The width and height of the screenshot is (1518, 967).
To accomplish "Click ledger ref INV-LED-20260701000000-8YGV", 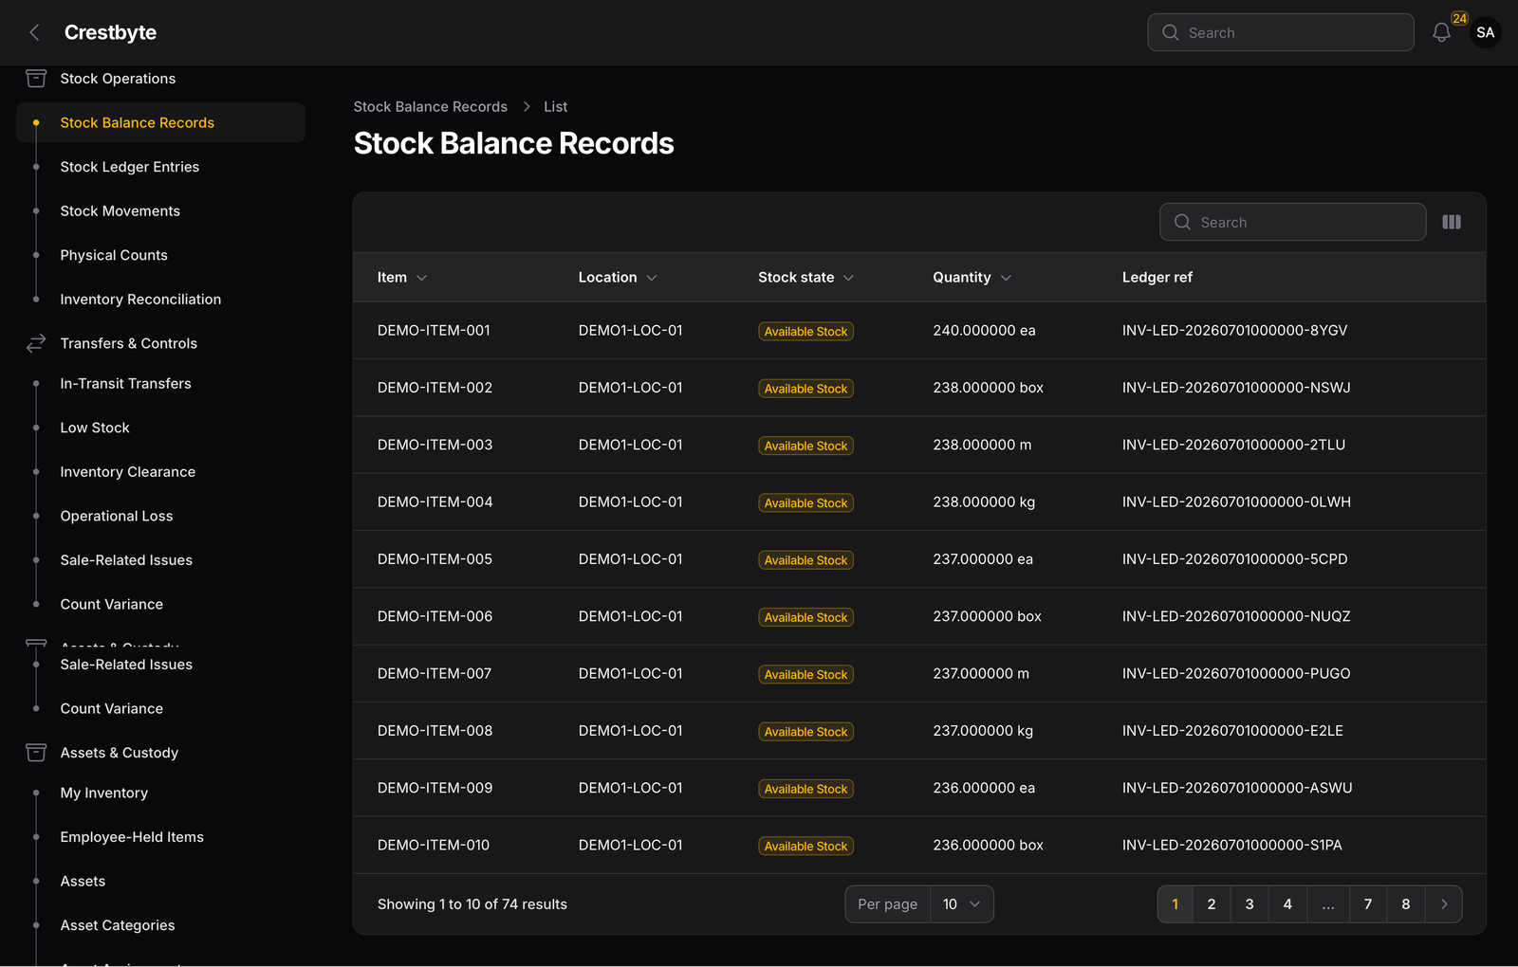I will [x=1234, y=331].
